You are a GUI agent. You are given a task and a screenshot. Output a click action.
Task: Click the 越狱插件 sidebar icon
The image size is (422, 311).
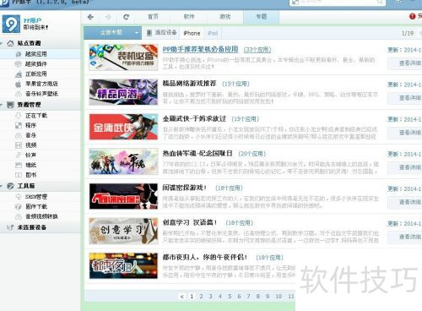(19, 64)
